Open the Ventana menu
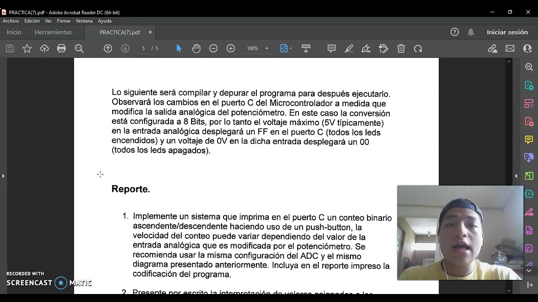Viewport: 538px width, 302px height. point(84,21)
